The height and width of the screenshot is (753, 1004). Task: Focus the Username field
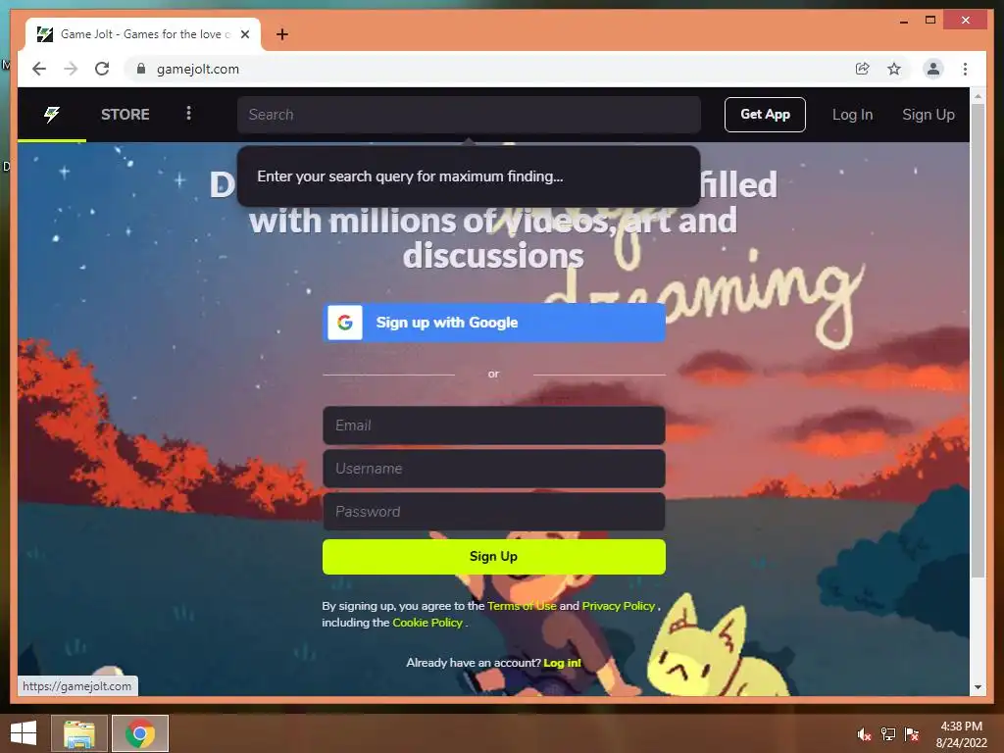pyautogui.click(x=494, y=468)
